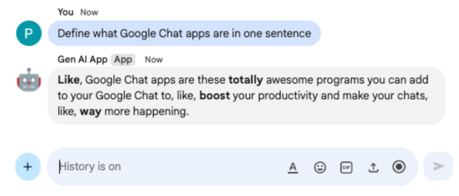Click the "You" sender name
459x196 pixels.
click(x=66, y=12)
